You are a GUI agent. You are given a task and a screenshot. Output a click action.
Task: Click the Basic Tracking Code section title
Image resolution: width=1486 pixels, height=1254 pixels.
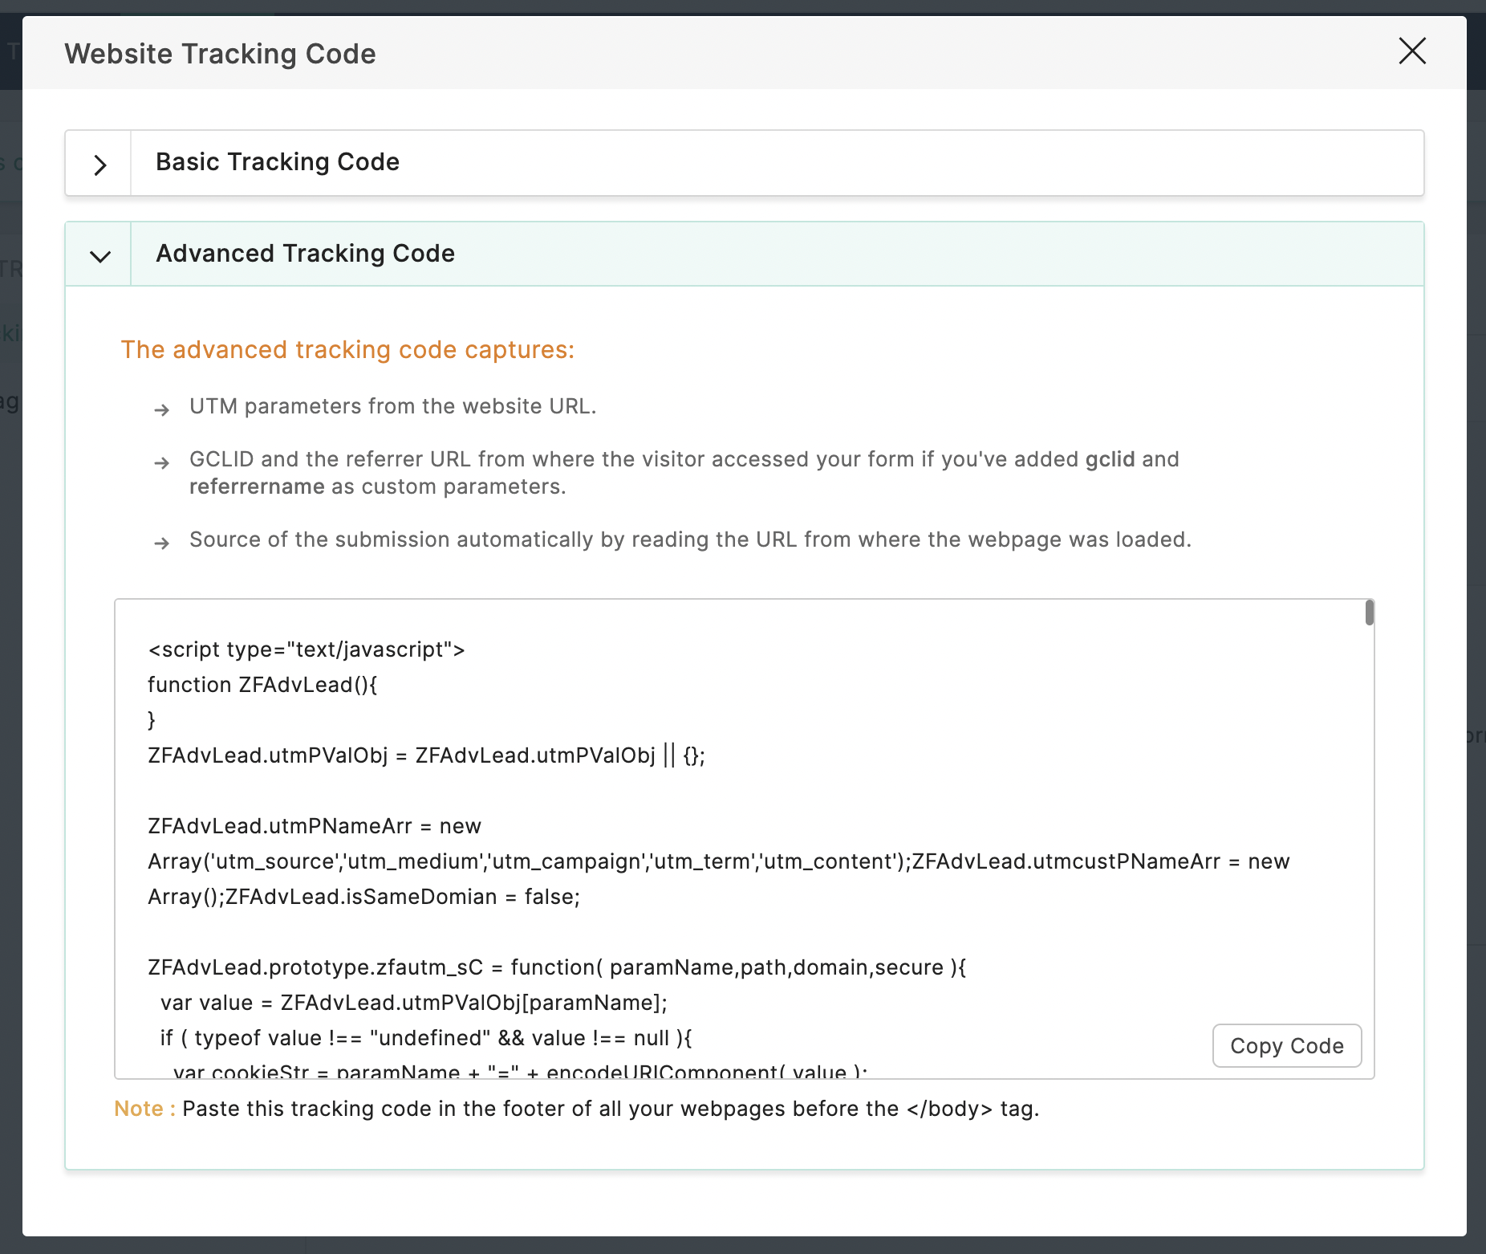coord(277,162)
